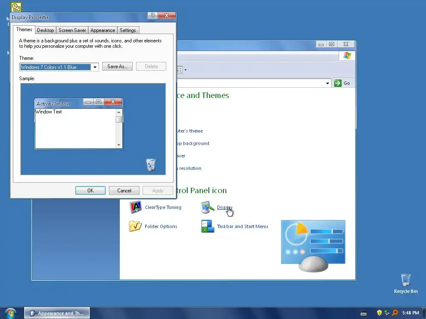426x319 pixels.
Task: Go to the Appearance tab
Action: [x=103, y=30]
